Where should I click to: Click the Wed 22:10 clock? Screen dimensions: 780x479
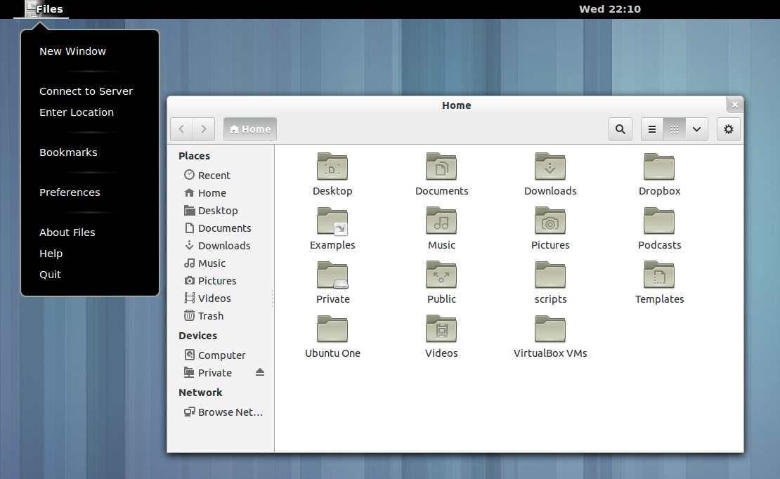pyautogui.click(x=609, y=9)
